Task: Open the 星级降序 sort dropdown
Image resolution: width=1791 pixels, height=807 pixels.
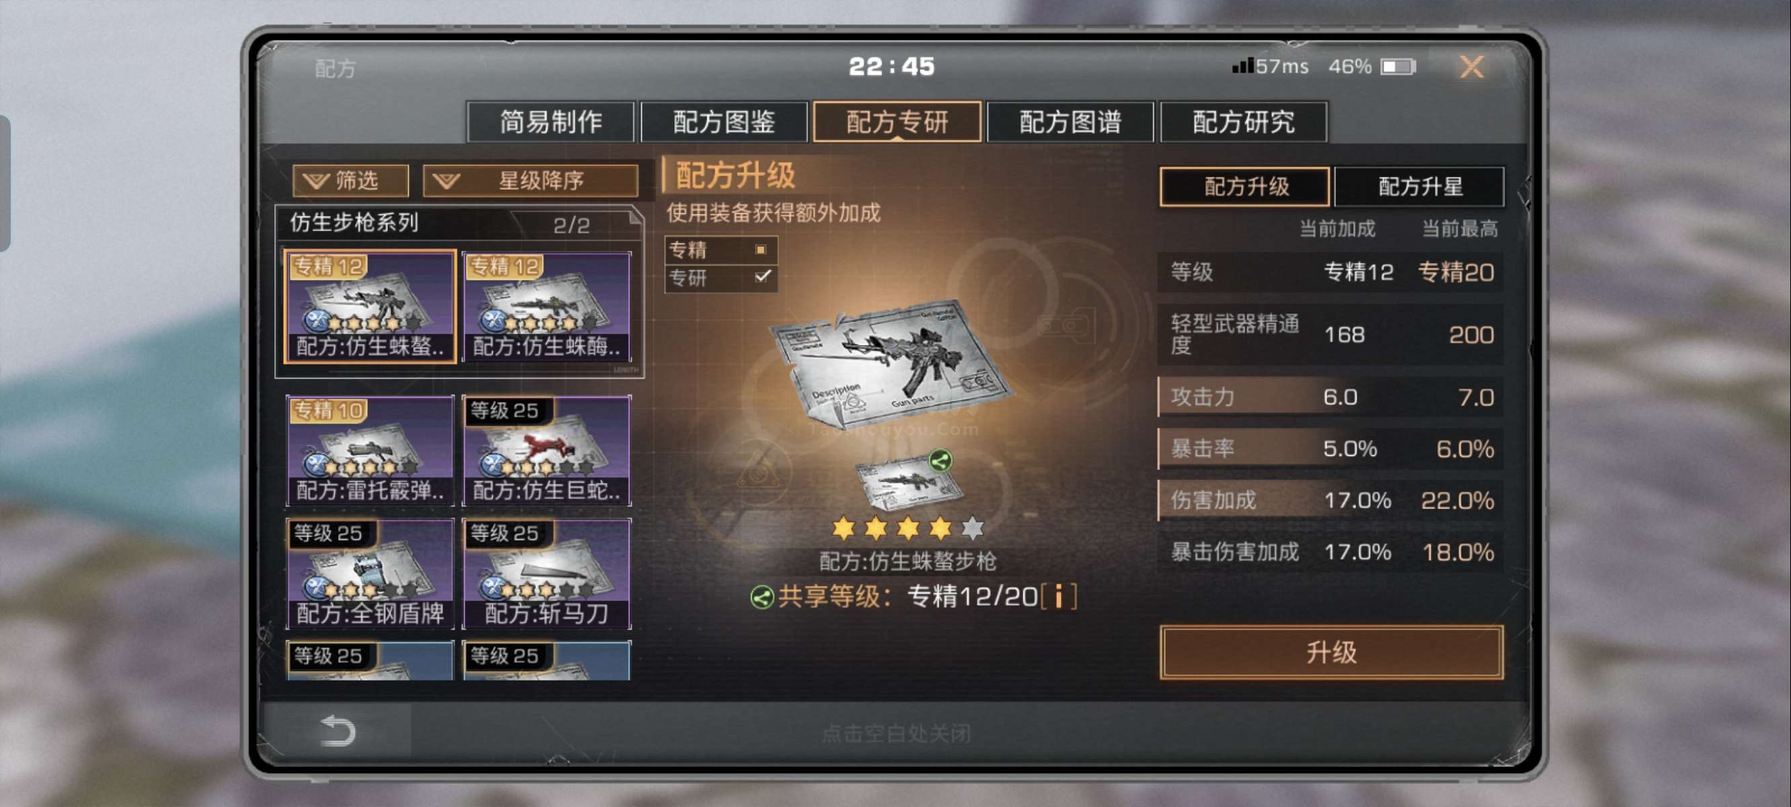Action: [530, 181]
